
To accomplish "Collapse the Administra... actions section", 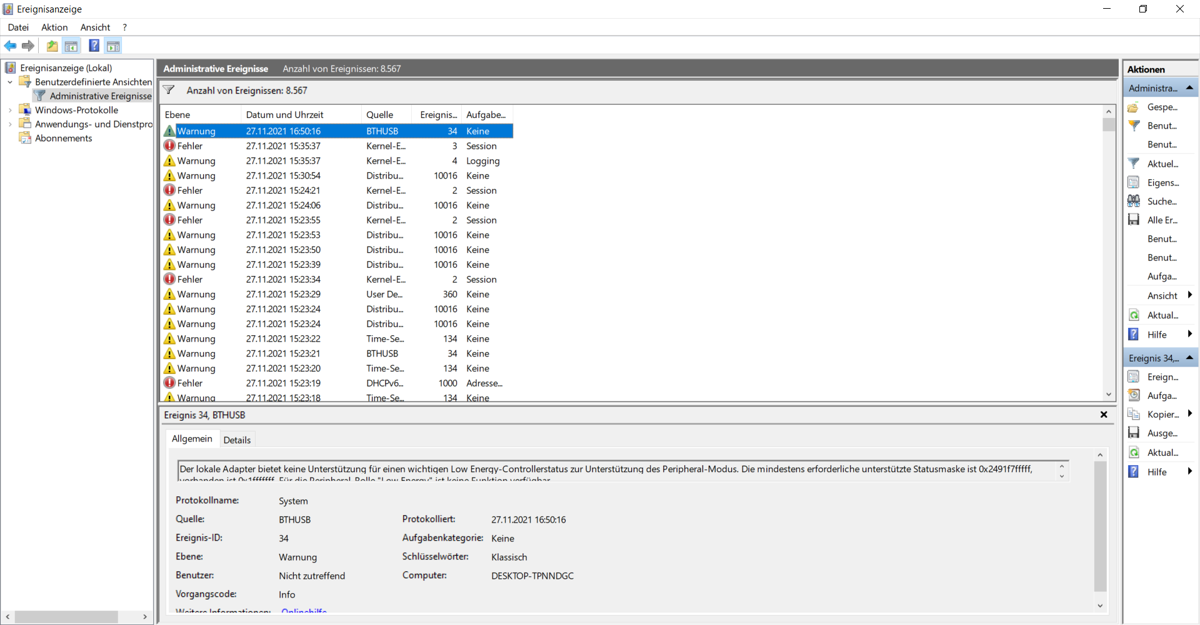I will pos(1189,88).
